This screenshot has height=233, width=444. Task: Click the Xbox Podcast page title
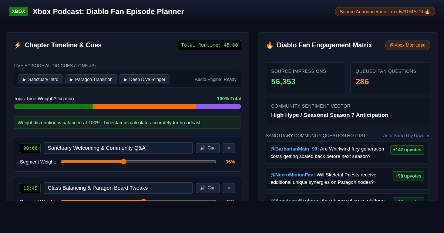(108, 11)
